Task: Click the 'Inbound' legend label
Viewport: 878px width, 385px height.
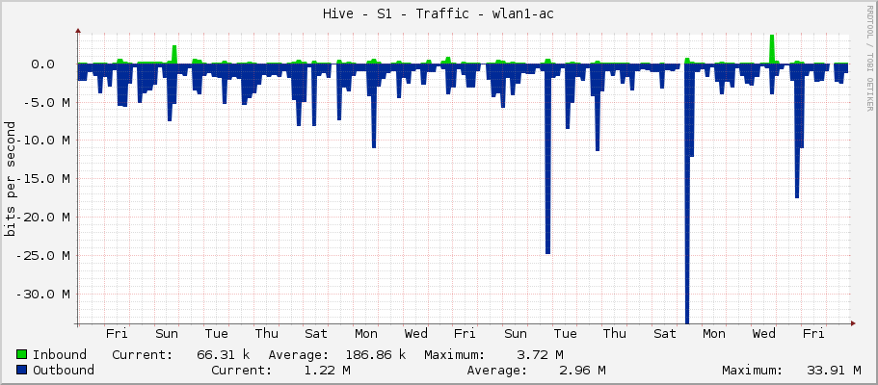Action: point(60,355)
